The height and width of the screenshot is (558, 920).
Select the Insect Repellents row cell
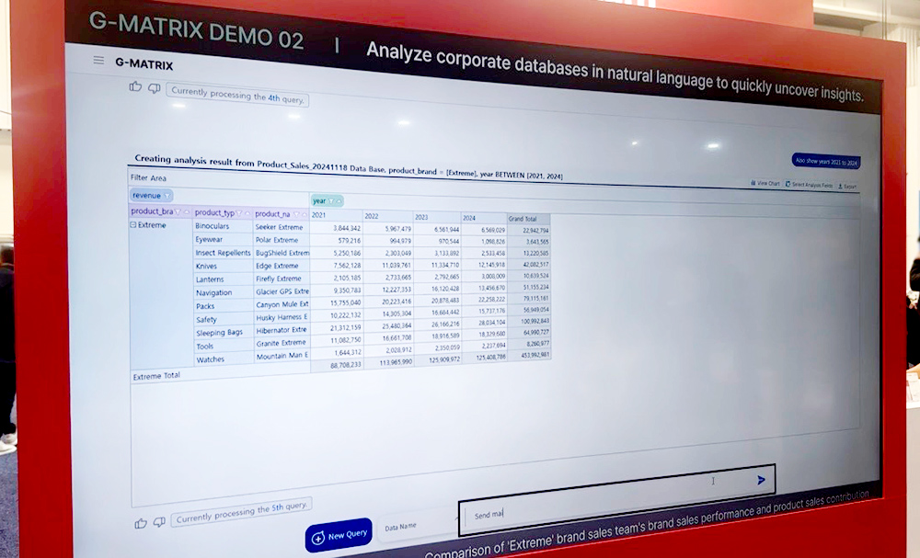click(223, 253)
